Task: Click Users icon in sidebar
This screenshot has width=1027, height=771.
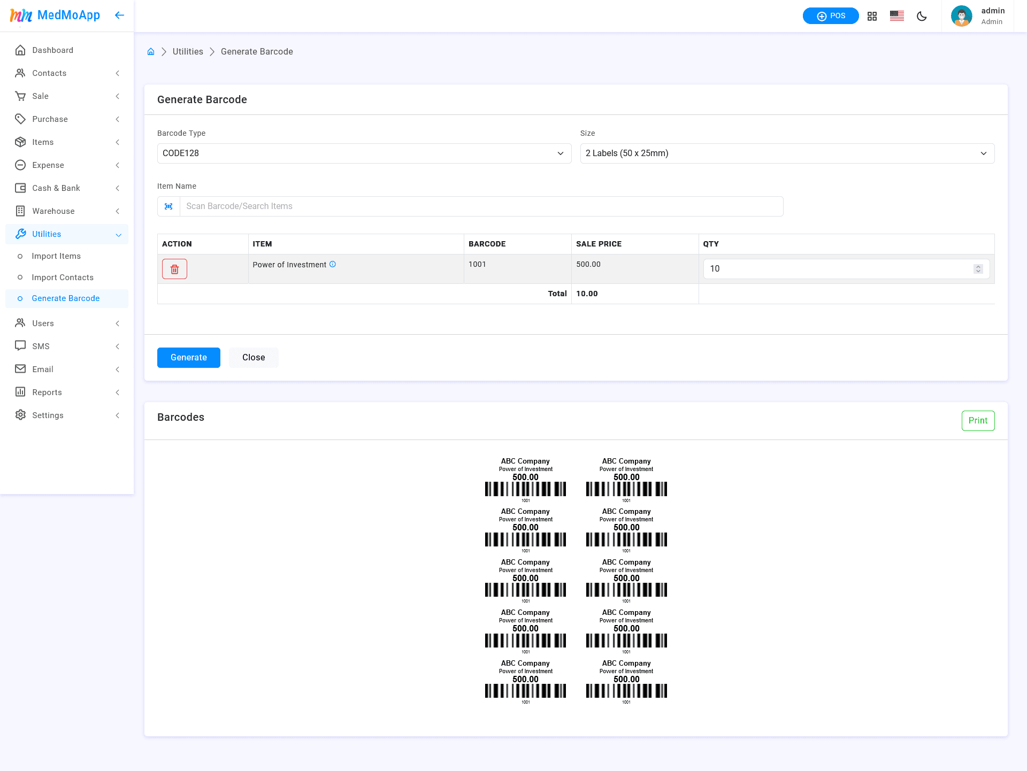Action: click(x=20, y=323)
